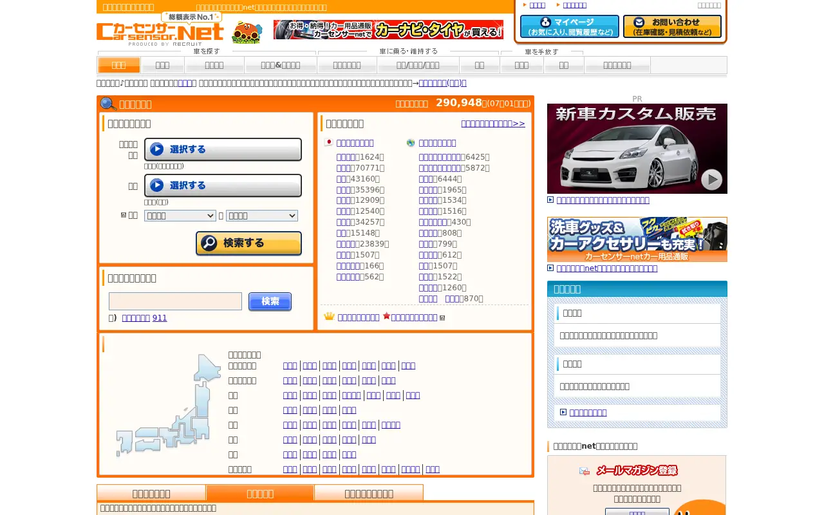
Task: Click the globe icon above import makers
Action: (x=411, y=142)
